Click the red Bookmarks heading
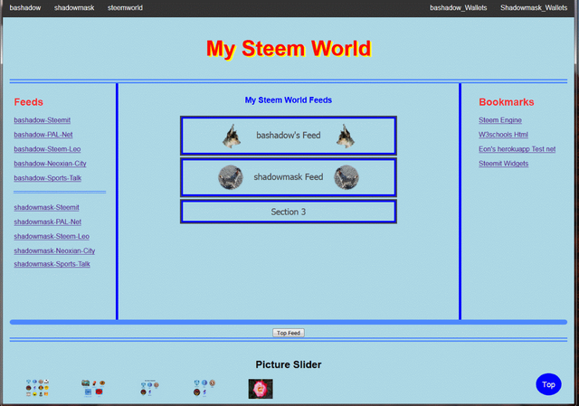The width and height of the screenshot is (579, 406). (507, 102)
